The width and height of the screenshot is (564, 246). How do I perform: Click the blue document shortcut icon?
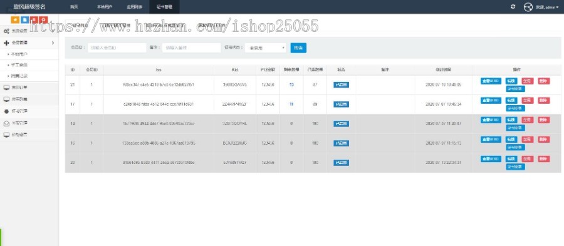[x=24, y=20]
